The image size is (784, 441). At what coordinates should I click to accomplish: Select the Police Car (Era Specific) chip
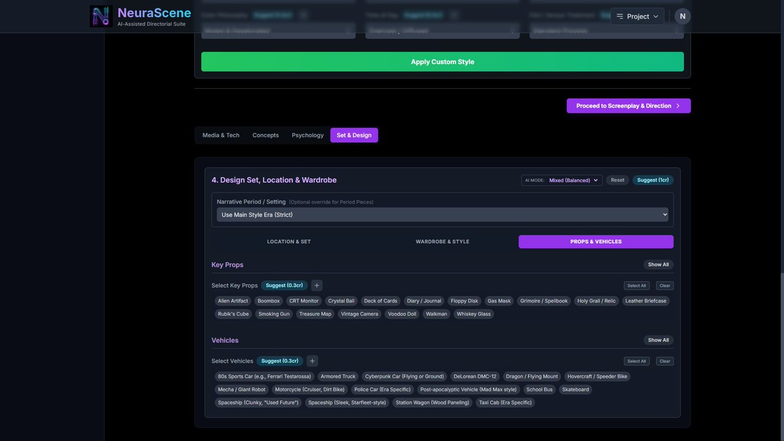pos(382,389)
